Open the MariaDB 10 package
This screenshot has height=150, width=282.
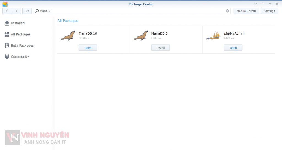click(x=88, y=48)
